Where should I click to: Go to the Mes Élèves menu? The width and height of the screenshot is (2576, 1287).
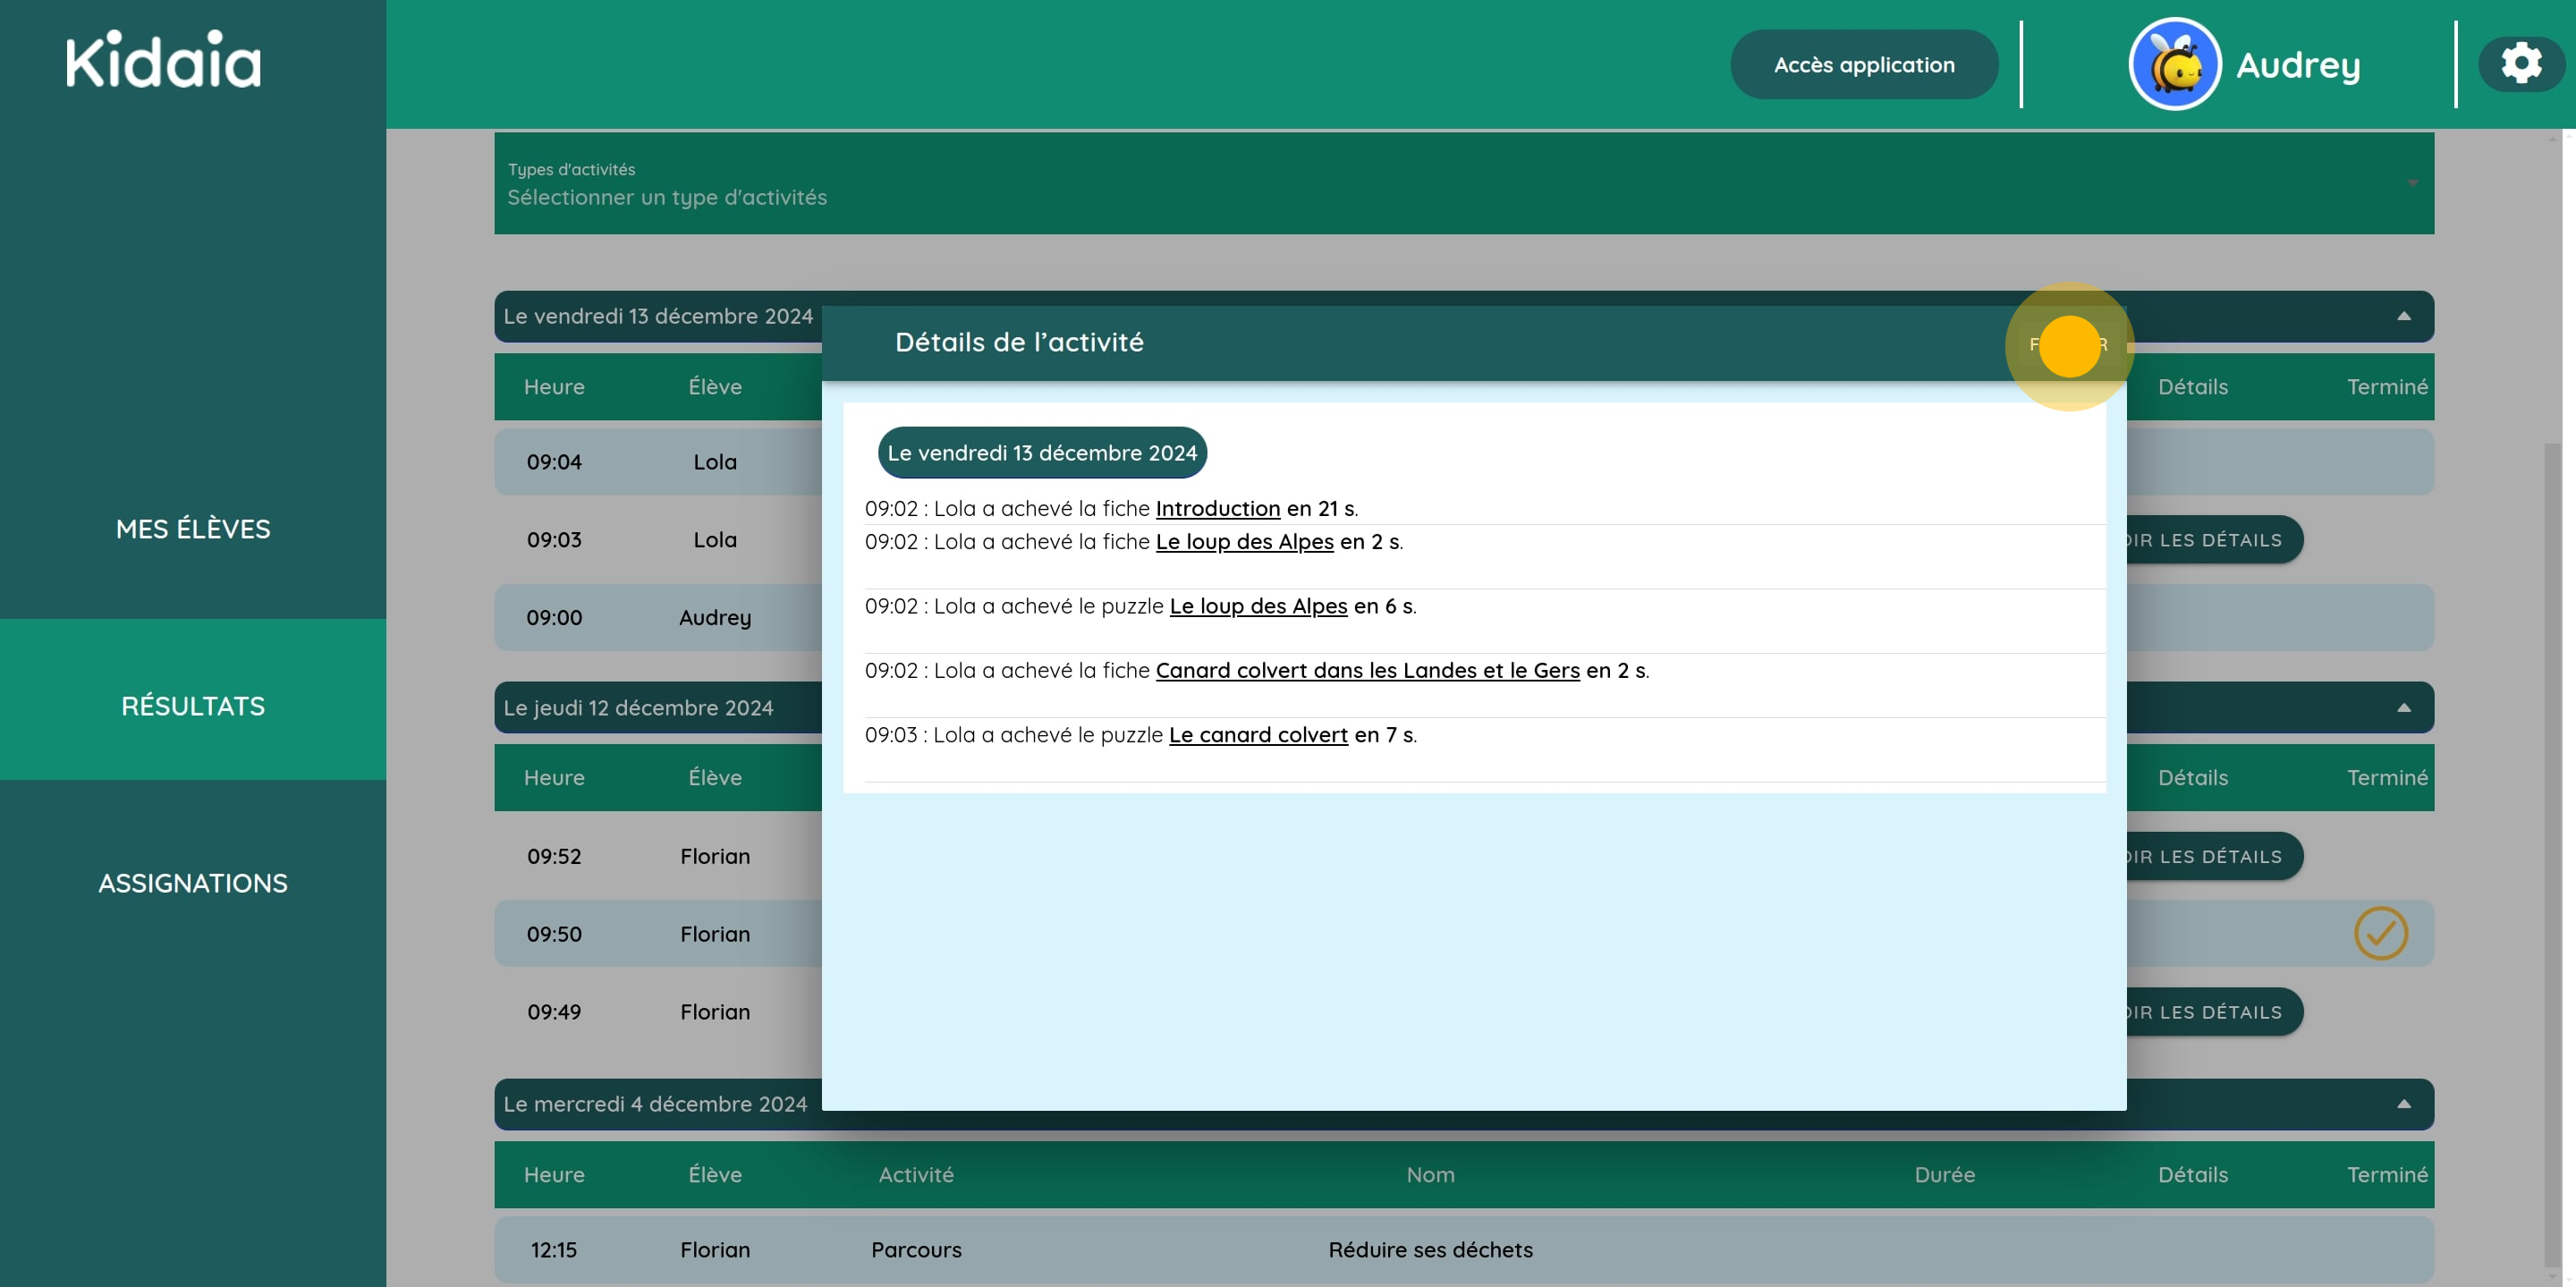(193, 529)
